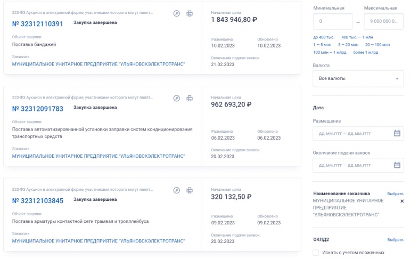Click compass icon for procurement № 32312110391

(177, 13)
